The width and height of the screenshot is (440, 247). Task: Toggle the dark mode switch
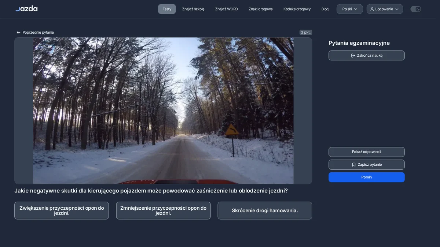click(415, 9)
